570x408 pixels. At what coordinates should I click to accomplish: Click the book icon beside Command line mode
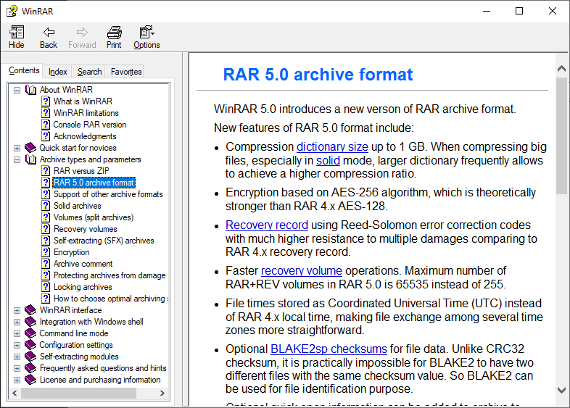coord(30,333)
